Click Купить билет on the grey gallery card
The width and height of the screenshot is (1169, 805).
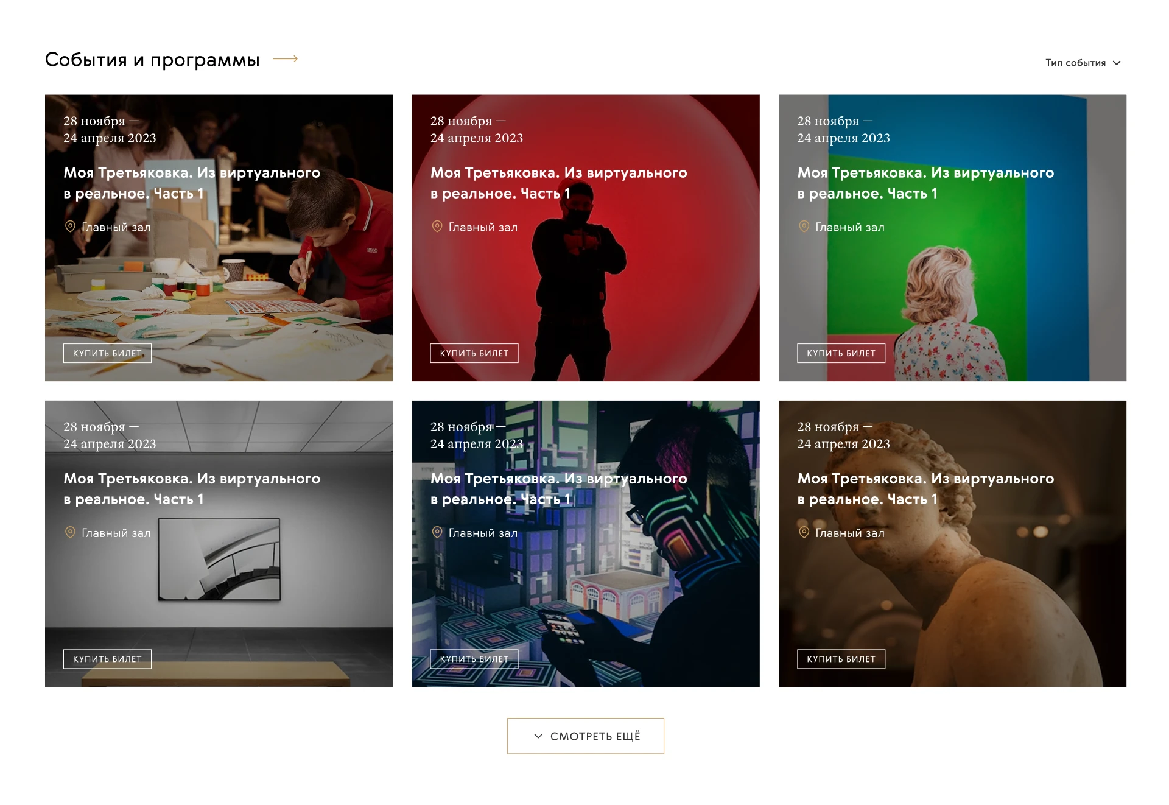click(x=107, y=659)
